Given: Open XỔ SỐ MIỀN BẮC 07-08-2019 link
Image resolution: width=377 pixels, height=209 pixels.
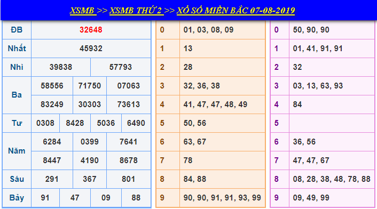Looking at the screenshot, I should coord(235,11).
